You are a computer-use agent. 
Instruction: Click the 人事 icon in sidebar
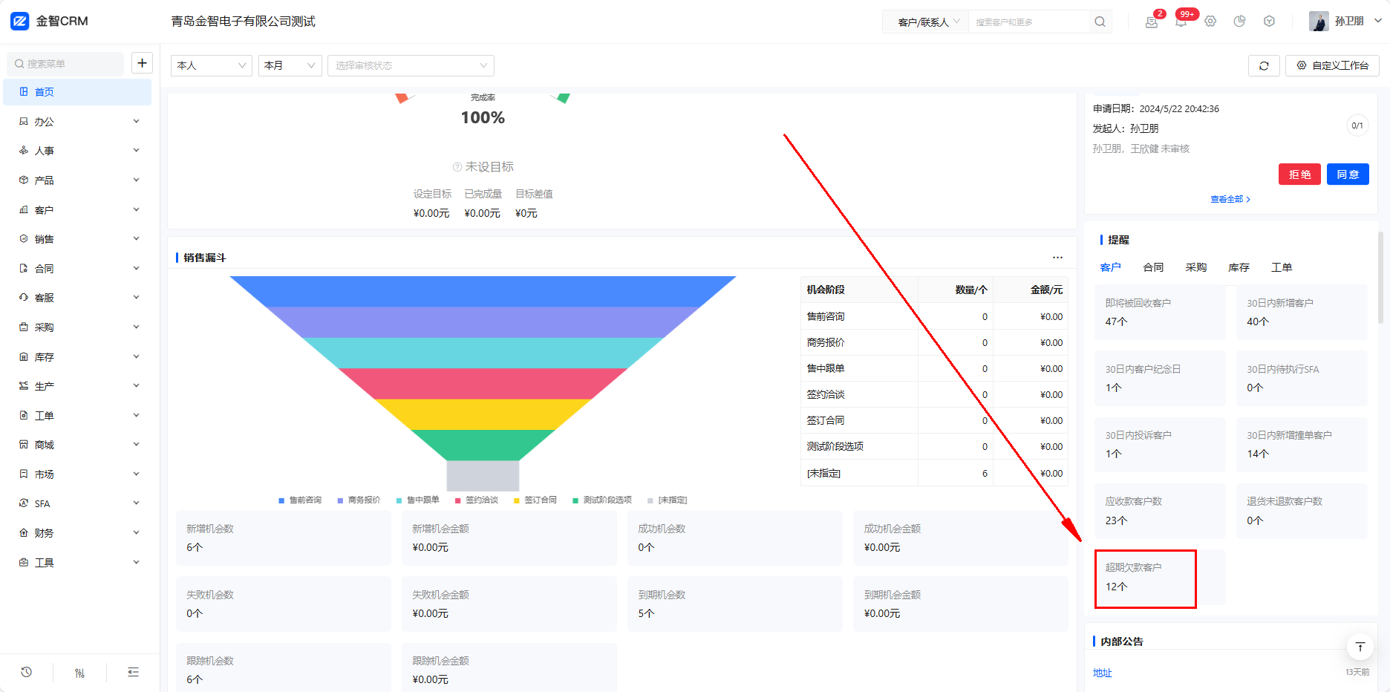pos(24,151)
